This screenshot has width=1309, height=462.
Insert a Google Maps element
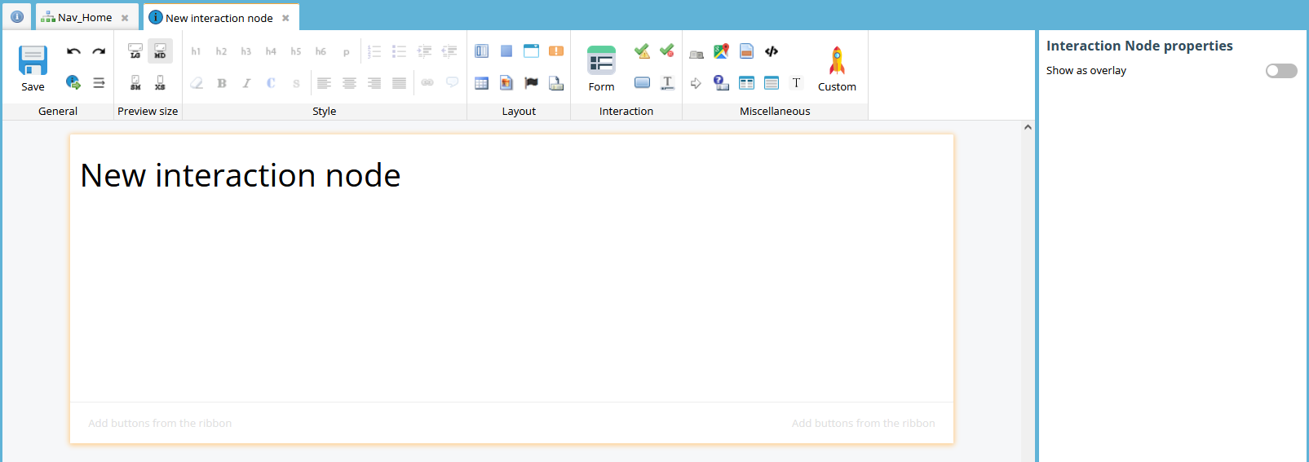[721, 51]
